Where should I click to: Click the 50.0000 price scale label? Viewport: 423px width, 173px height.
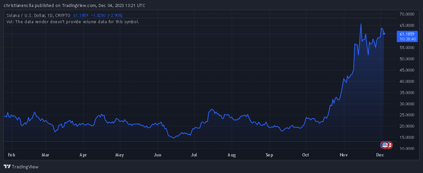click(x=407, y=59)
